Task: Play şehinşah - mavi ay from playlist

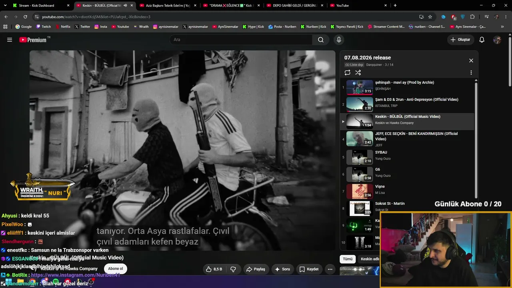Action: point(408,87)
